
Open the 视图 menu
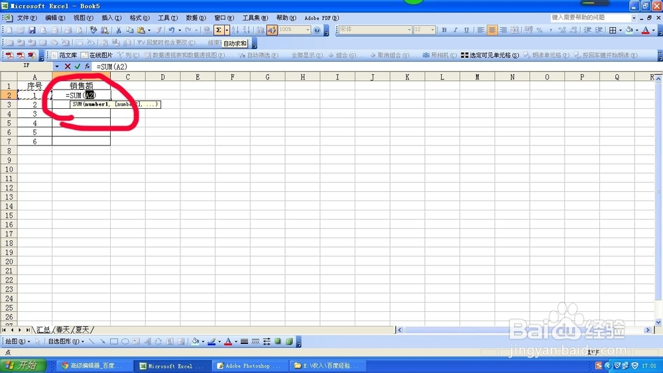[83, 18]
